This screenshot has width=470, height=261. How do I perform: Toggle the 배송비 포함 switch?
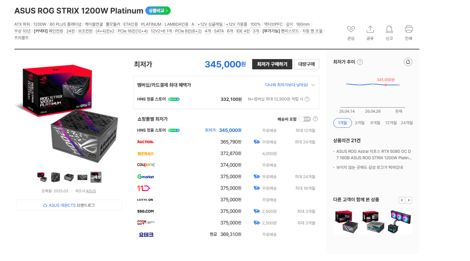pyautogui.click(x=305, y=119)
